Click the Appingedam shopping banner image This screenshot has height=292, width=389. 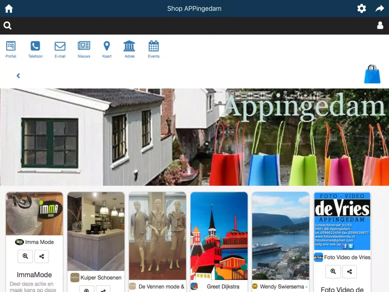(194, 137)
